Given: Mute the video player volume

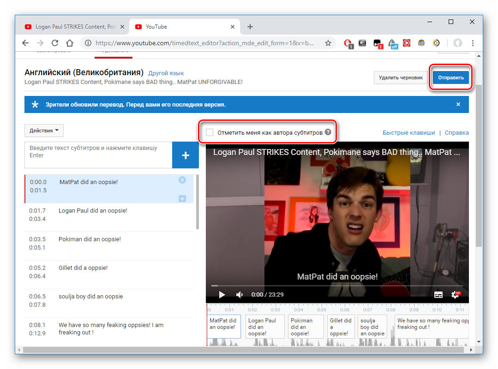Looking at the screenshot, I should (x=240, y=295).
